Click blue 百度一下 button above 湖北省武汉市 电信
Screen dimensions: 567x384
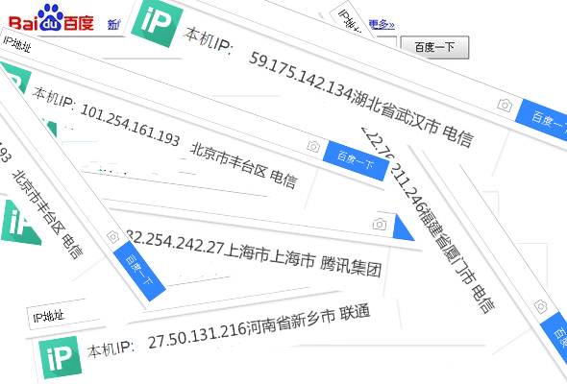pos(542,121)
